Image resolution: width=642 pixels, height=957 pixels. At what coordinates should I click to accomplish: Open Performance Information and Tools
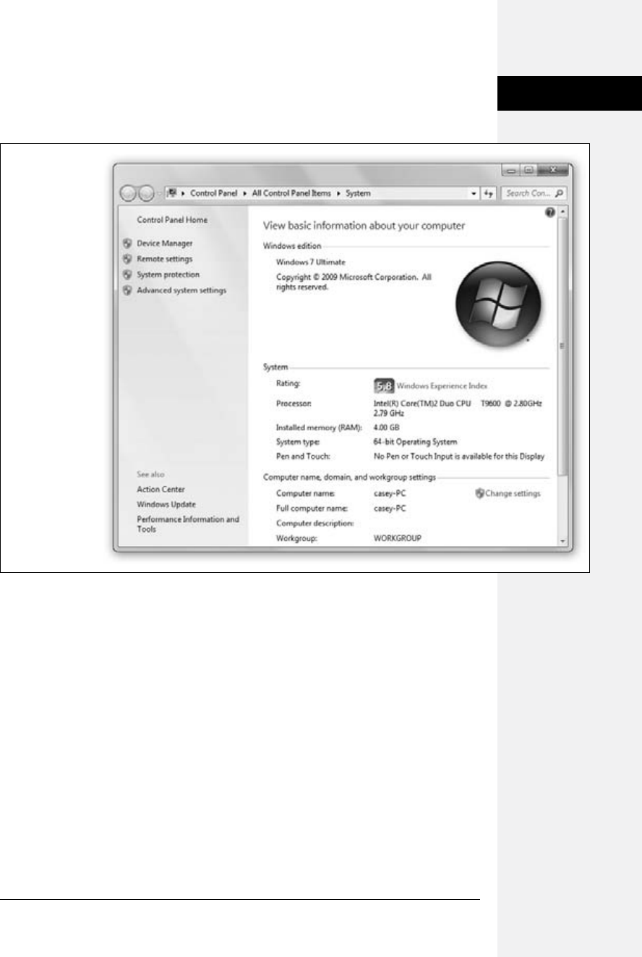coord(188,524)
